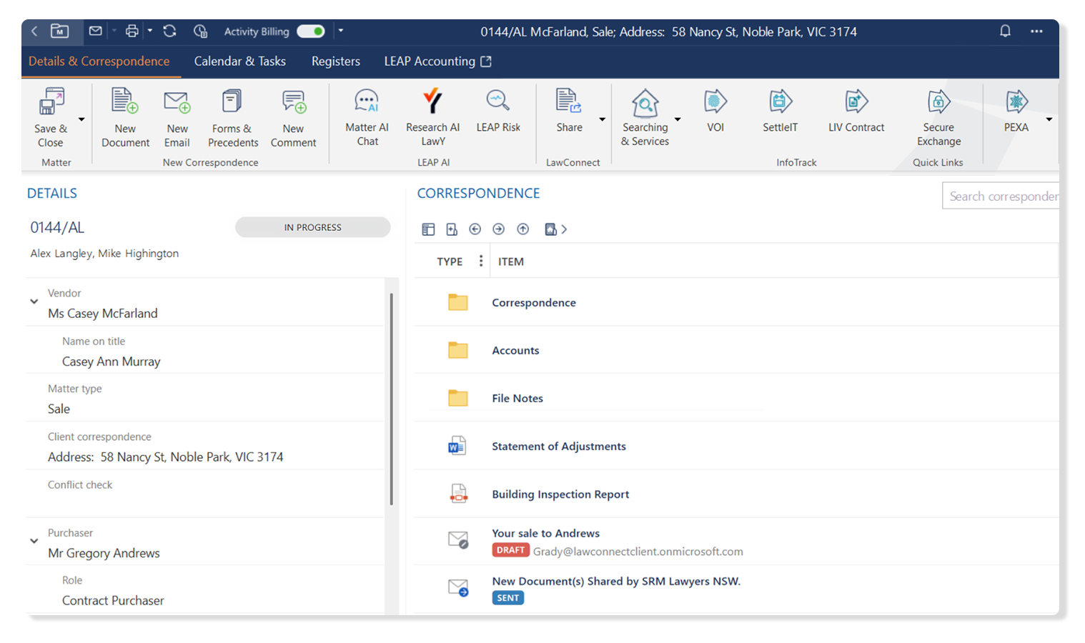Image resolution: width=1085 pixels, height=643 pixels.
Task: Expand the Save & Close dropdown arrow
Action: click(x=81, y=119)
